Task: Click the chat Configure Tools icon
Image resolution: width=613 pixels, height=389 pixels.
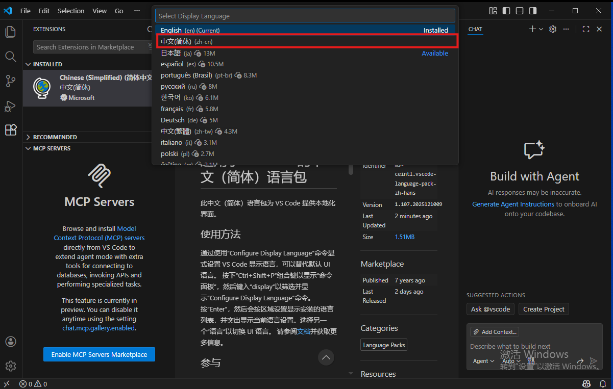Action: (531, 361)
